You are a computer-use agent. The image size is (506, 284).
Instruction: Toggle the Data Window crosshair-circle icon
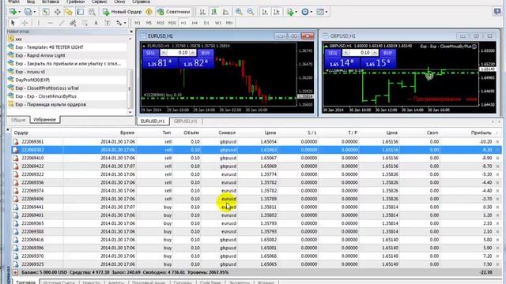point(58,12)
